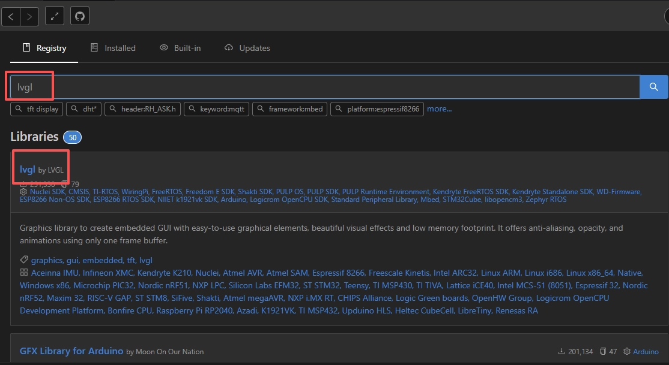
Task: Open the Nuclei SDK framework link
Action: [x=47, y=192]
